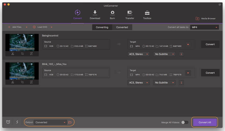The width and height of the screenshot is (225, 131).
Task: Click effects settings icon for Beingincontrol
Action: pos(31,54)
